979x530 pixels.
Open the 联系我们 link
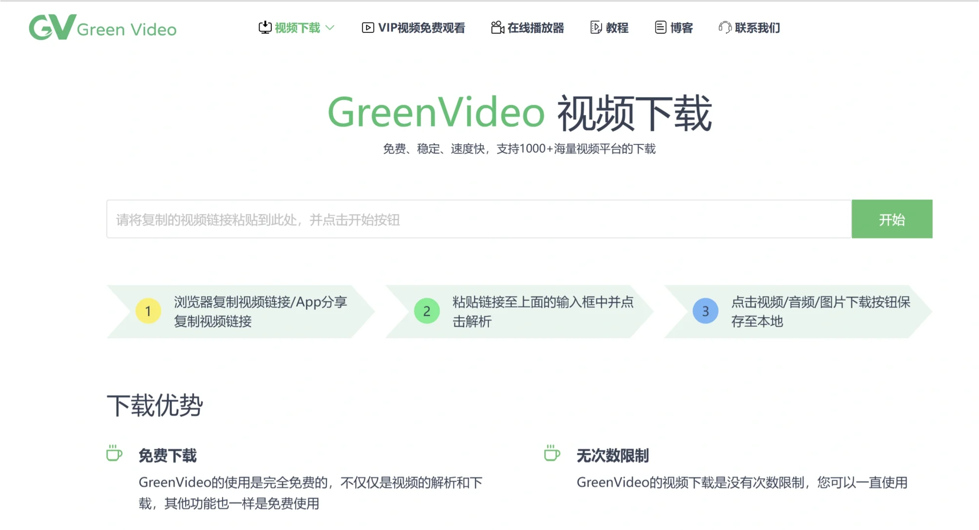[x=757, y=28]
